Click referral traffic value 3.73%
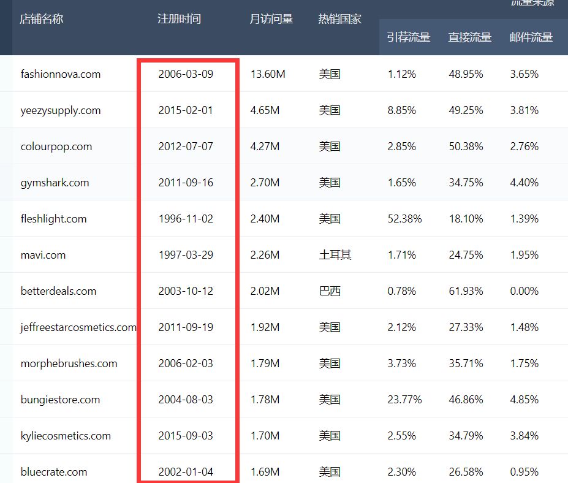568x483 pixels. pyautogui.click(x=402, y=363)
